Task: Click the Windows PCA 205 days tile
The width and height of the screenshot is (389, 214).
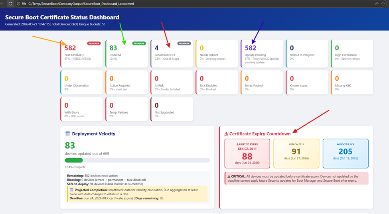Action: [x=345, y=153]
